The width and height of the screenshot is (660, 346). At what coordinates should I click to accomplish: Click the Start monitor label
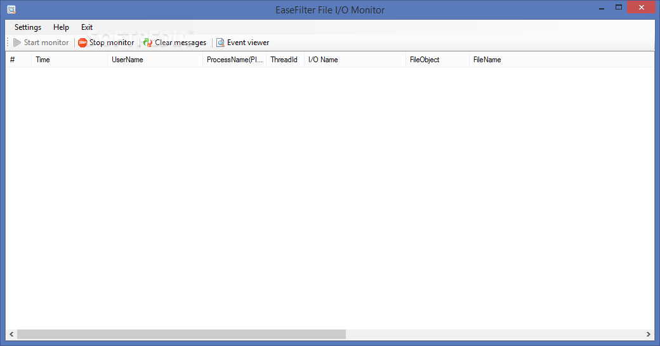(x=46, y=43)
